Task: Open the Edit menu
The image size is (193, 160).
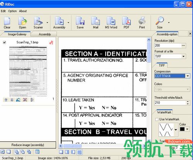Action: tap(3, 11)
